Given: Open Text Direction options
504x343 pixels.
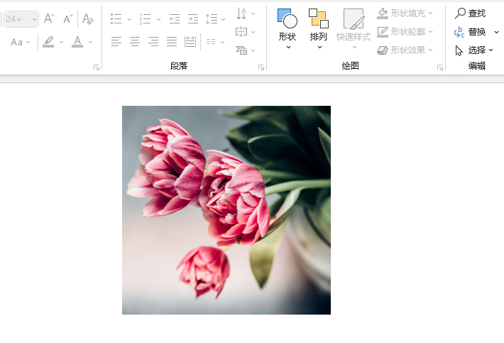Looking at the screenshot, I should (246, 13).
